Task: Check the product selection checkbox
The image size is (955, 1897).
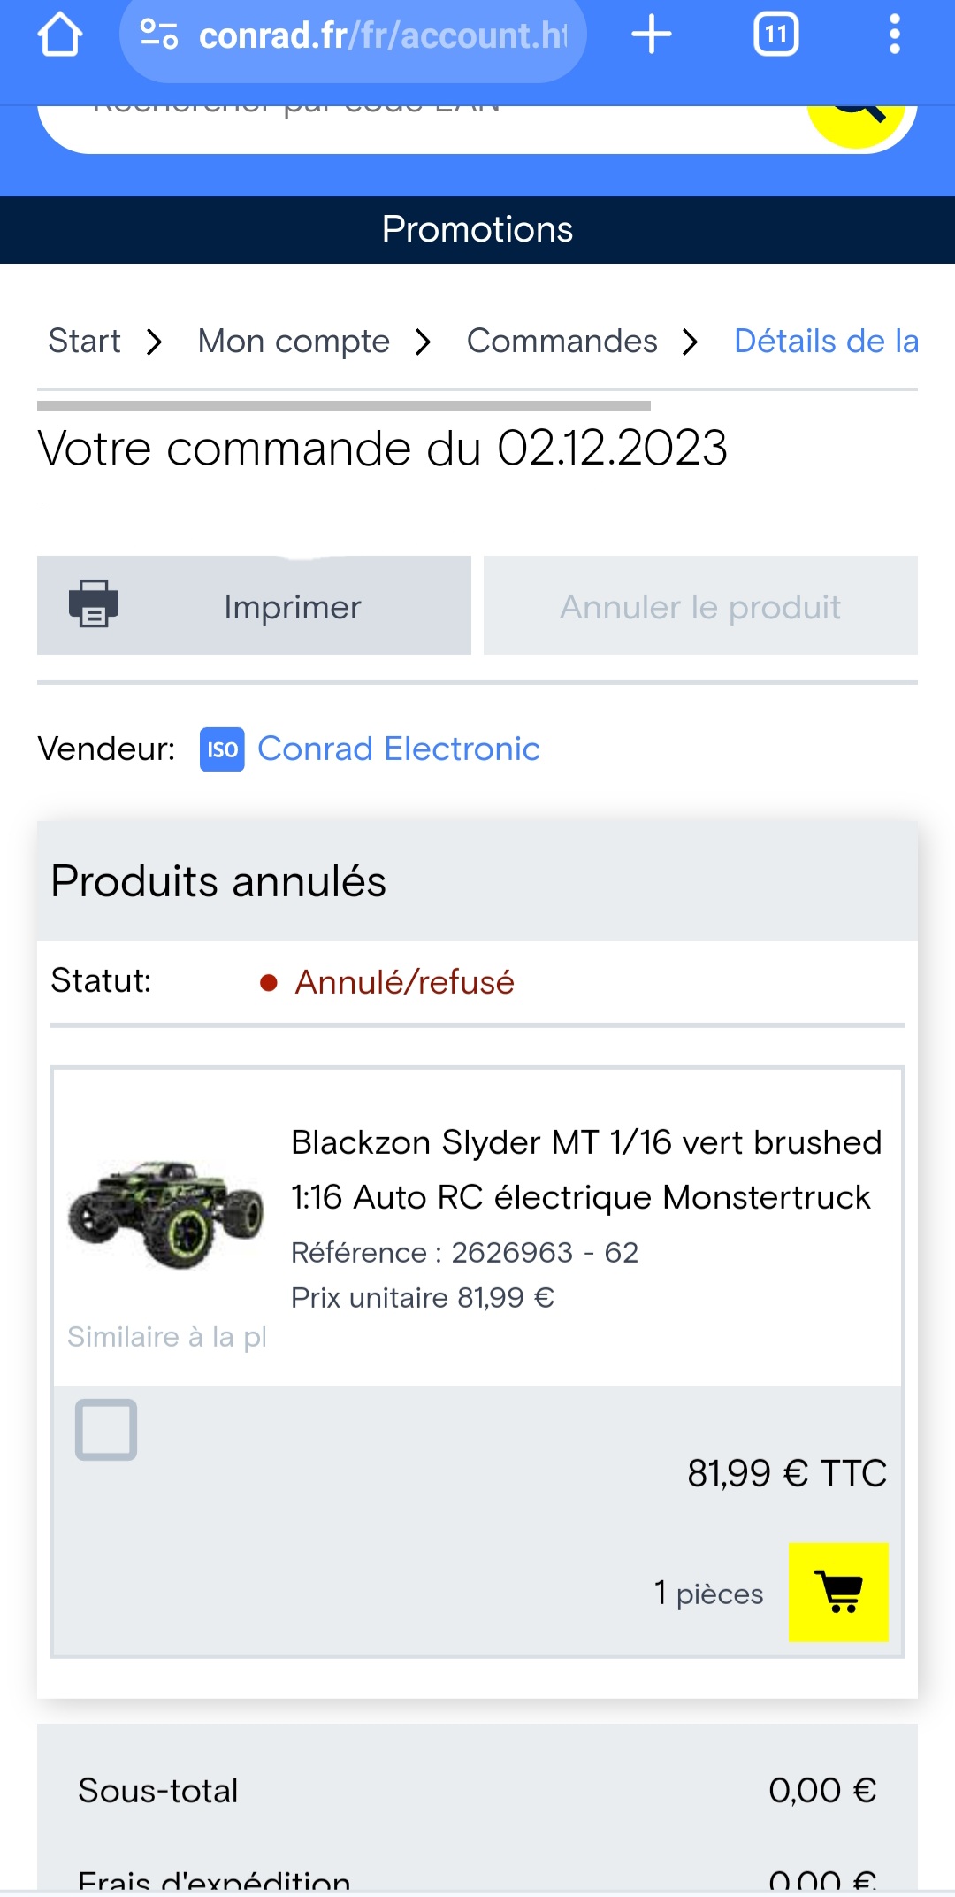Action: 106,1429
